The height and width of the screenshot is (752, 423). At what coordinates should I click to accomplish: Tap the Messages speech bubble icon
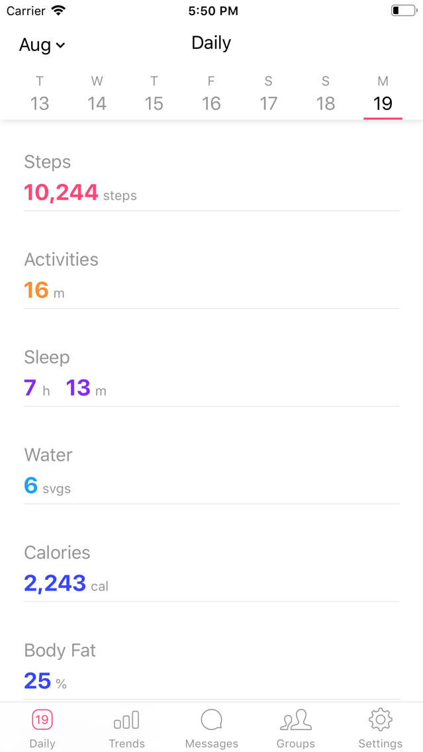tap(212, 720)
